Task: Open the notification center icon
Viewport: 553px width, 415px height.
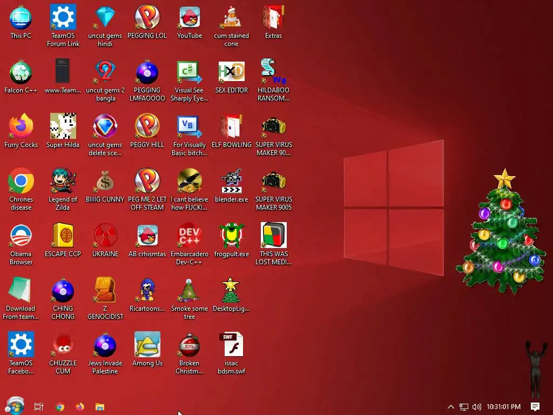Action: (535, 407)
